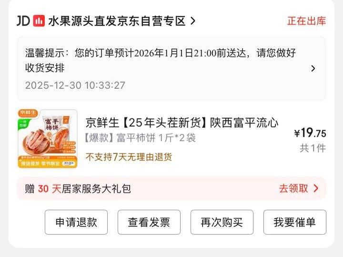
Task: Tap 去领取 to claim the gift
Action: coord(293,188)
